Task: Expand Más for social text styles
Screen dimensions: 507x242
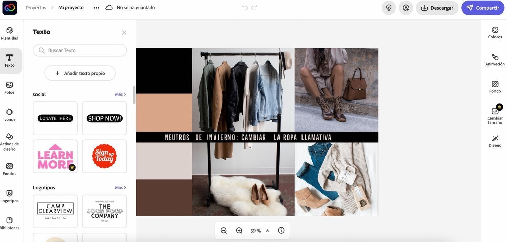Action: tap(120, 94)
